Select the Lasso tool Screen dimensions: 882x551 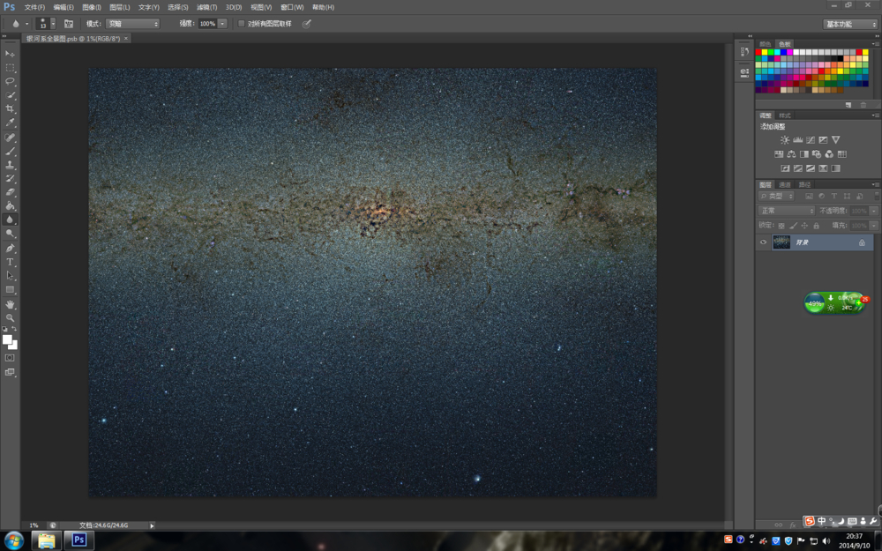coord(11,81)
